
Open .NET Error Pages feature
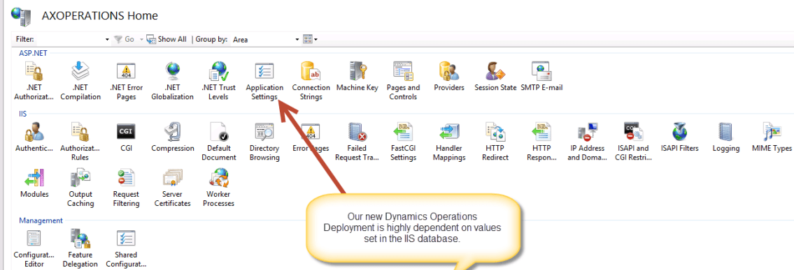(126, 81)
